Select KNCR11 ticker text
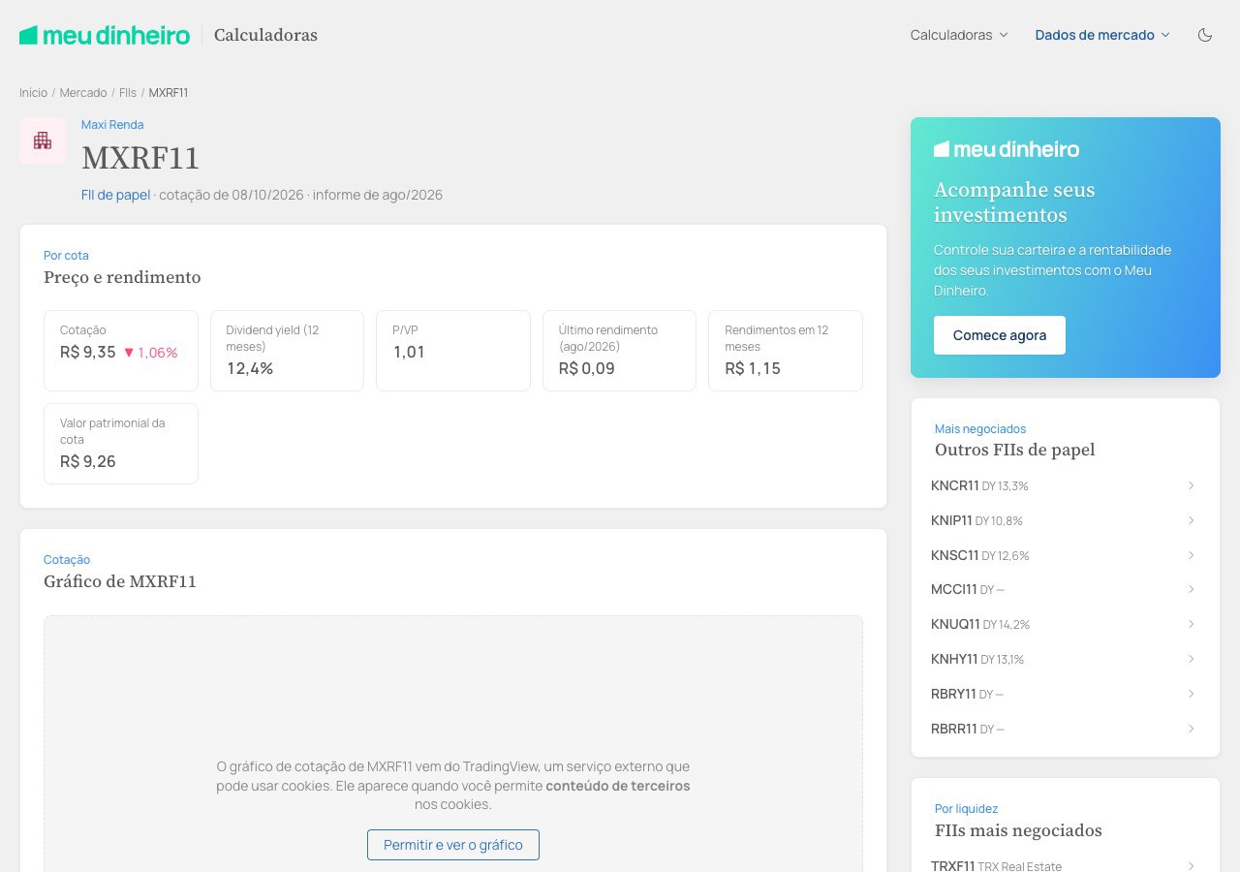This screenshot has width=1240, height=872. click(x=955, y=485)
